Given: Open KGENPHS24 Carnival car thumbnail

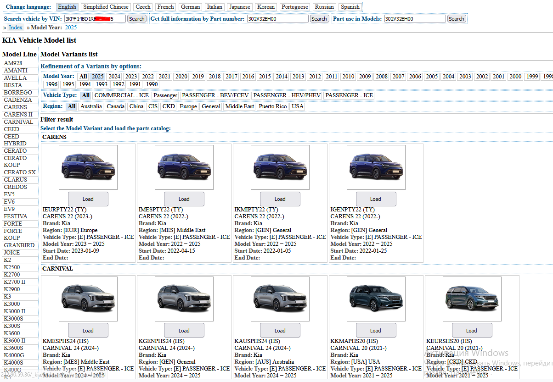Looking at the screenshot, I should [184, 299].
